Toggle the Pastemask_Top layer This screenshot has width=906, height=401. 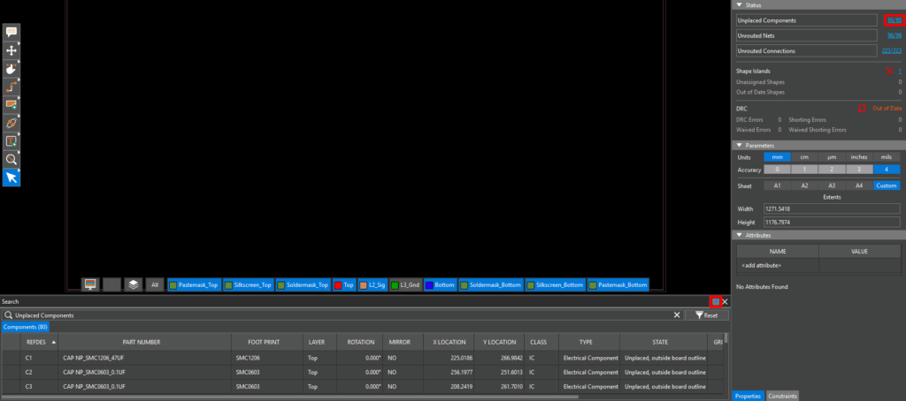pyautogui.click(x=194, y=285)
